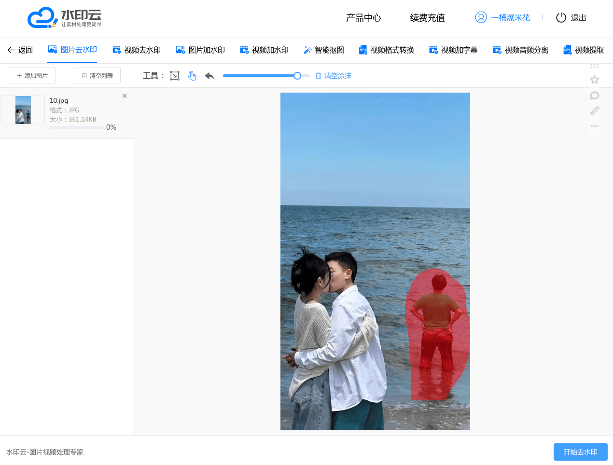Click 开始去水印 button

click(581, 452)
